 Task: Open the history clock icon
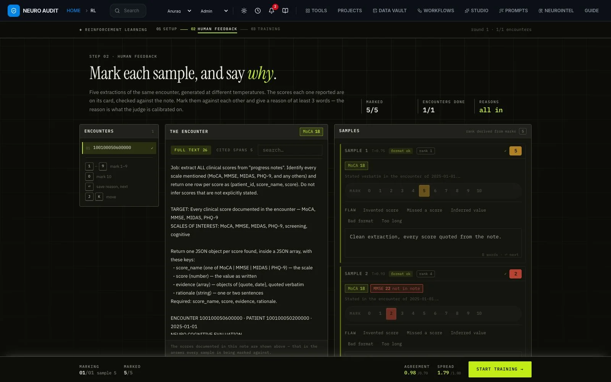tap(258, 11)
